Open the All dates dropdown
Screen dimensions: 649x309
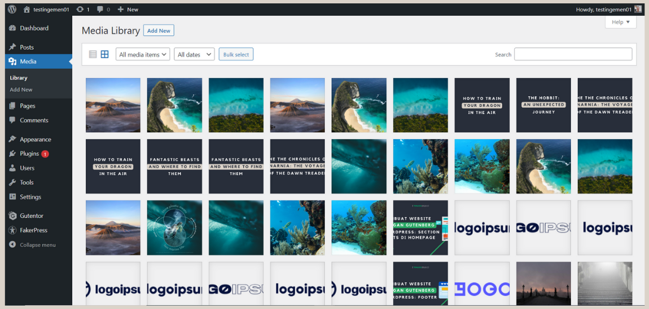pyautogui.click(x=194, y=54)
